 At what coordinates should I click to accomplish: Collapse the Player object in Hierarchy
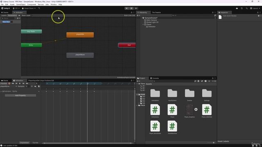coord(143,24)
